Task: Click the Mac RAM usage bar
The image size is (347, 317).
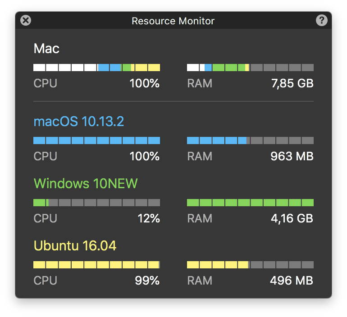Action: tap(250, 68)
